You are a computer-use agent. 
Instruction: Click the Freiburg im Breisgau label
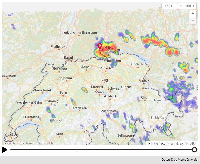tap(79, 32)
